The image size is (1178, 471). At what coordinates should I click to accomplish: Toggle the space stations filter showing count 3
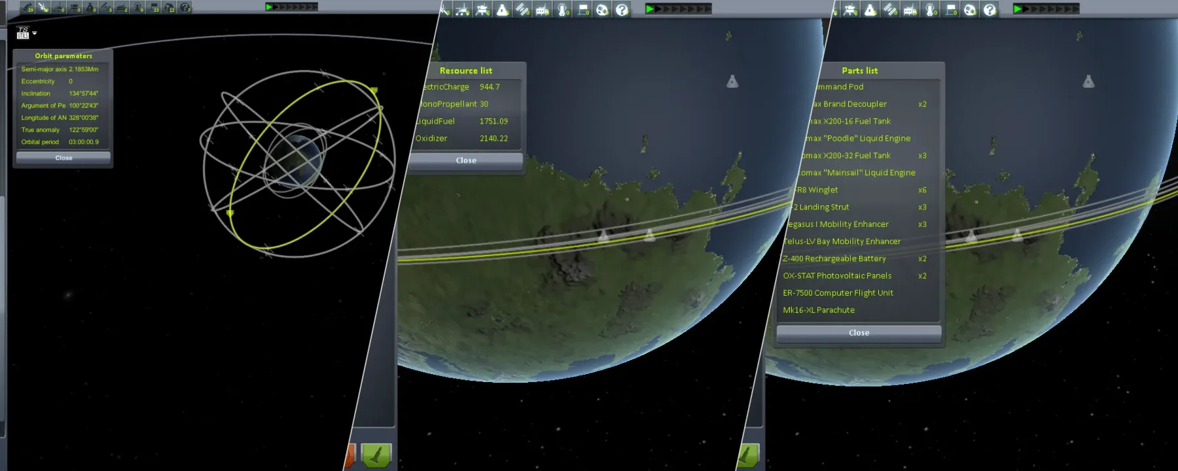(x=107, y=8)
